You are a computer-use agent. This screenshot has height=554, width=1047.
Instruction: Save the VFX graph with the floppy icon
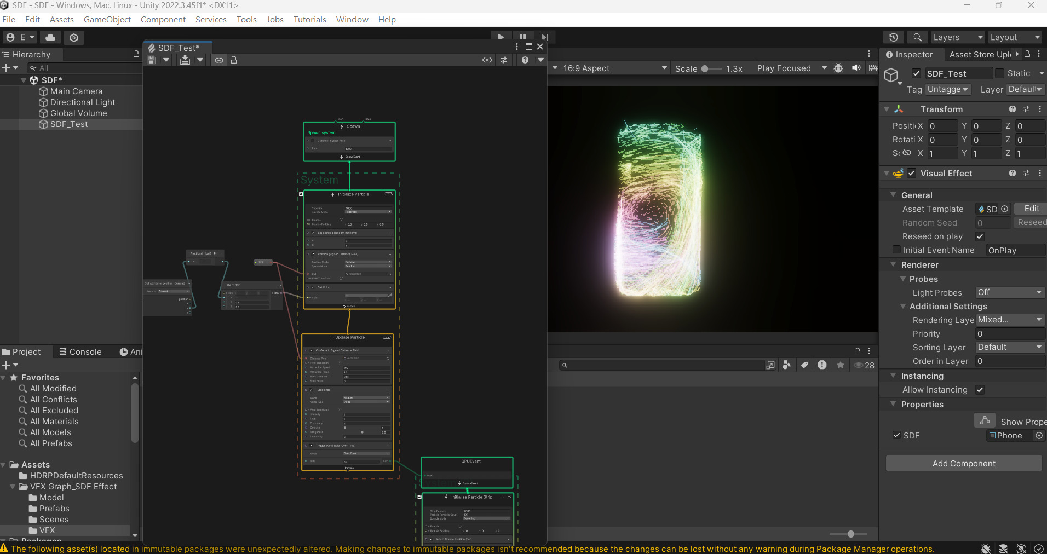(x=151, y=60)
